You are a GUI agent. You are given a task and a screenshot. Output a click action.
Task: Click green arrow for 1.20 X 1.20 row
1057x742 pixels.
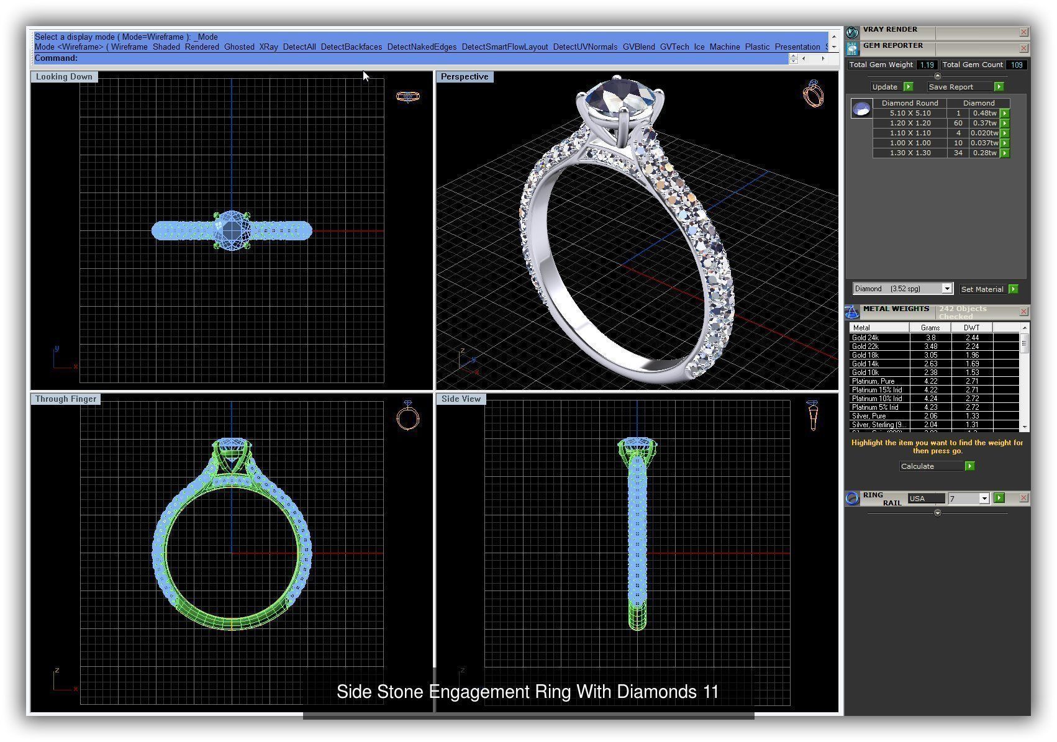[1004, 124]
